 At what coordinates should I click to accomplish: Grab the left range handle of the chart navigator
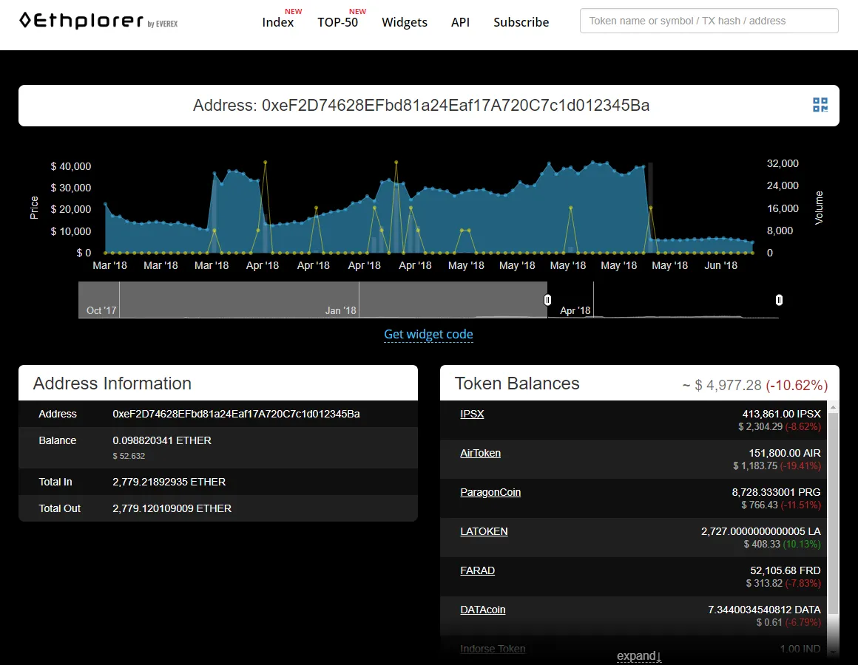point(547,299)
